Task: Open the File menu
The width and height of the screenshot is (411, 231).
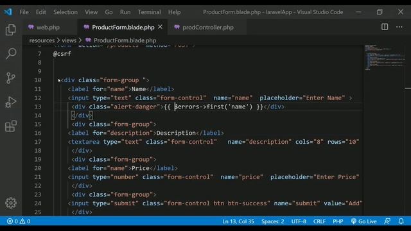Action: coord(24,12)
